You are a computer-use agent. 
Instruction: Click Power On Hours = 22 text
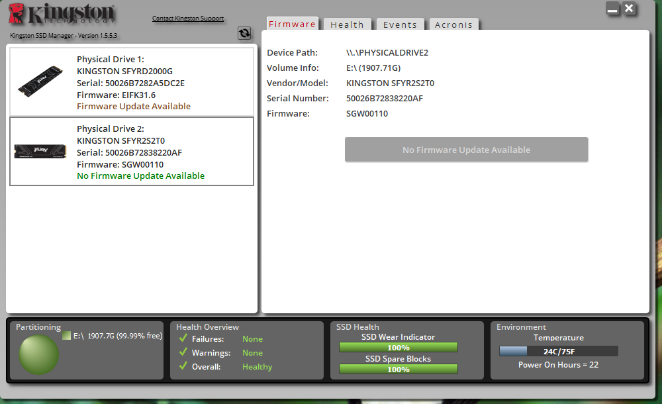(x=558, y=365)
